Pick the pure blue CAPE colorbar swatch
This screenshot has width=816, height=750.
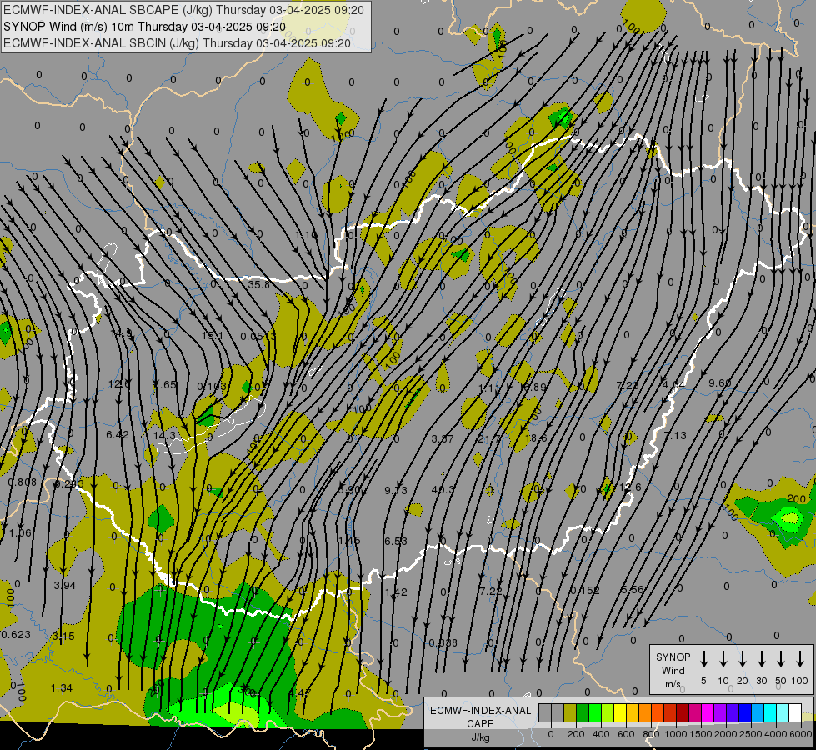coord(744,713)
